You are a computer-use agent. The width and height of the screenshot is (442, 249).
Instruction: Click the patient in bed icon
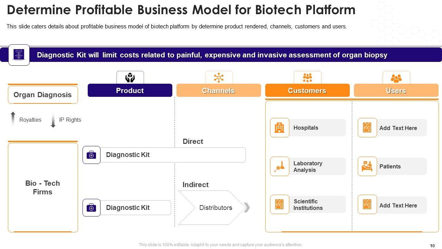point(367,166)
